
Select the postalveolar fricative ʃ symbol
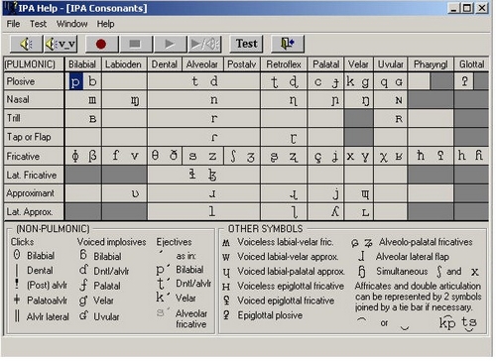coord(233,156)
